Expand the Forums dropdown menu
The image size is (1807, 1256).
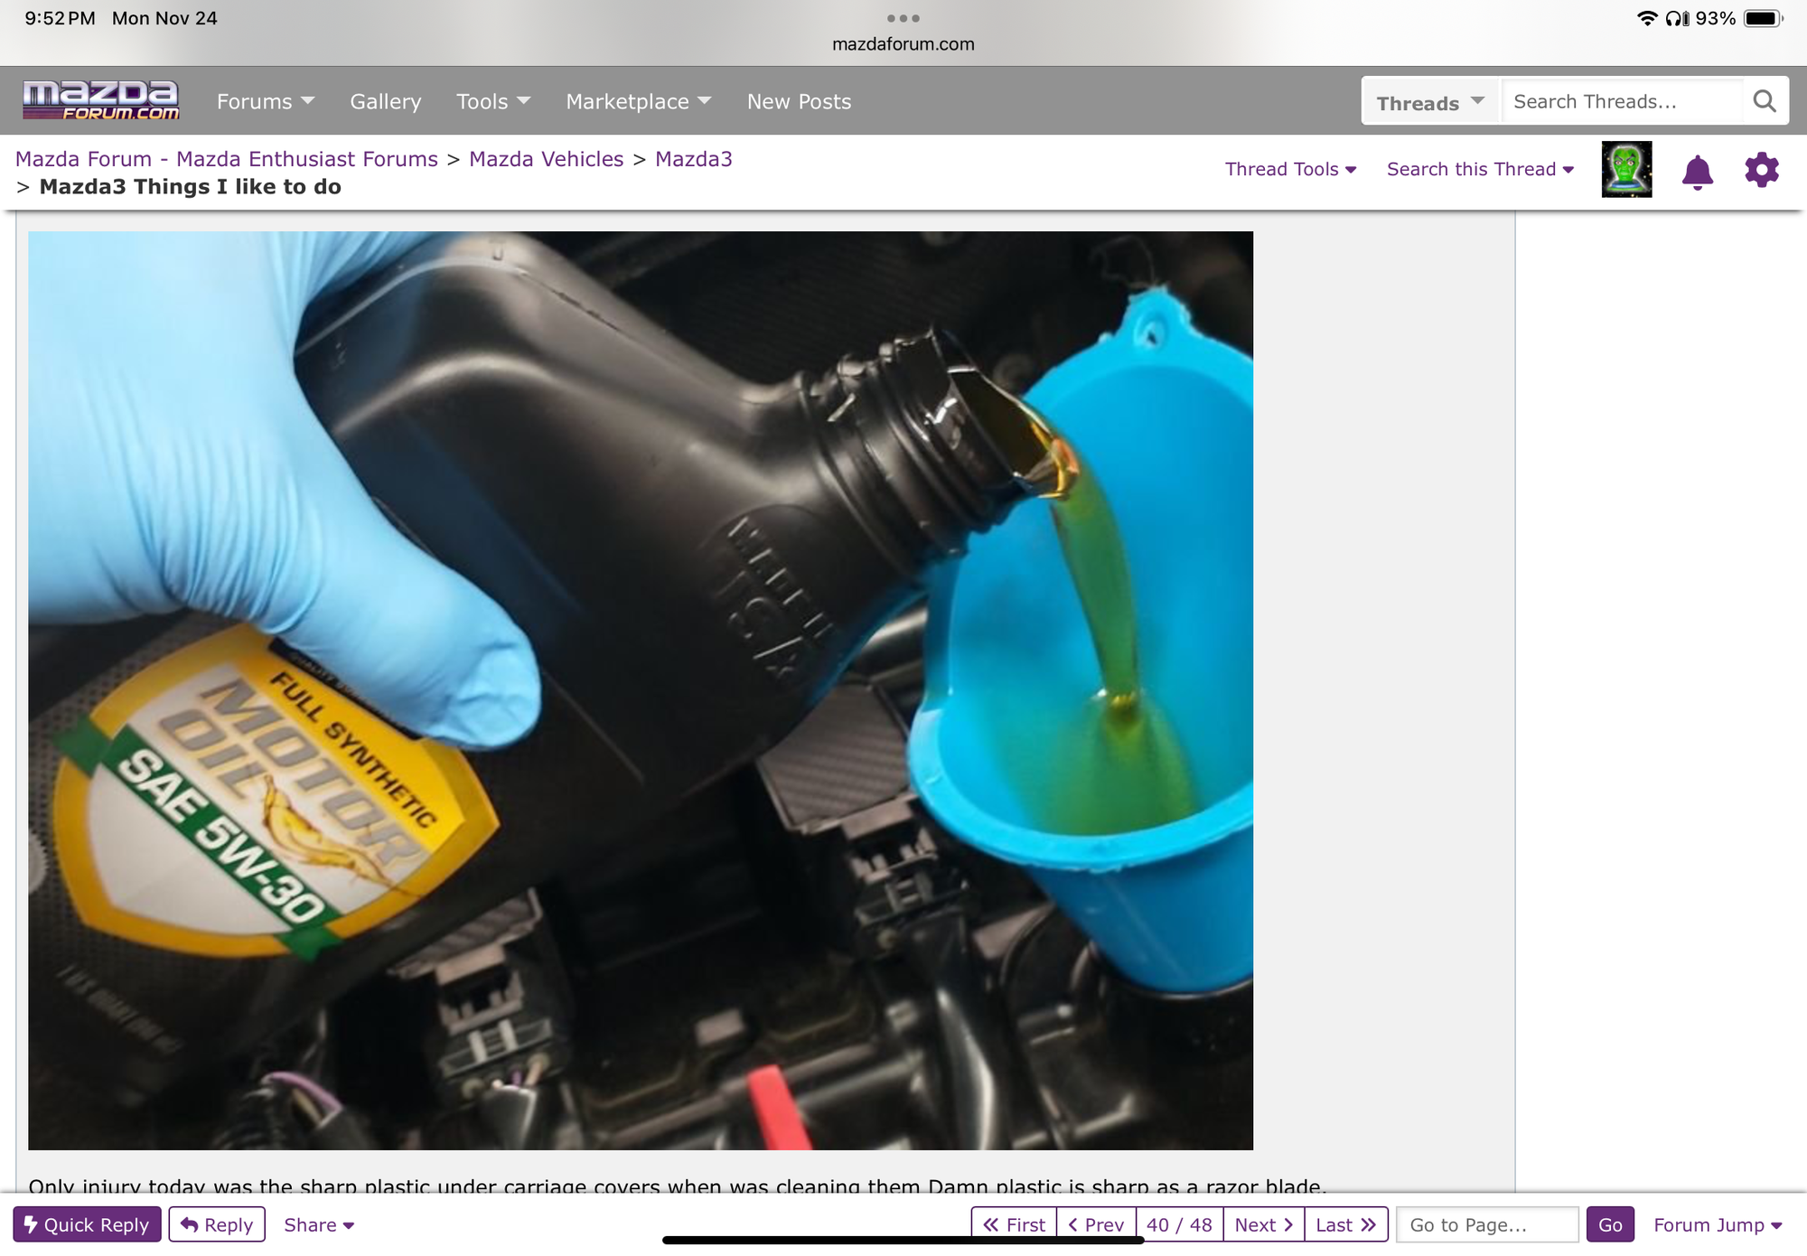click(x=265, y=101)
